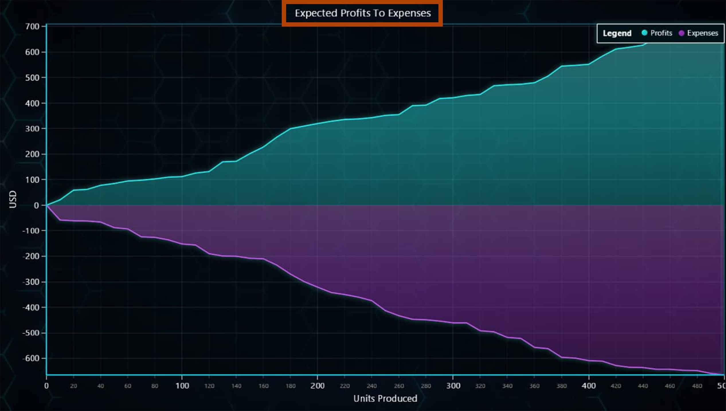Click the 360 tick on Units axis
The image size is (726, 411).
pyautogui.click(x=535, y=386)
